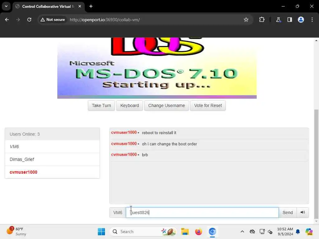This screenshot has width=319, height=239.
Task: Open the Windows Start menu
Action: [101, 232]
